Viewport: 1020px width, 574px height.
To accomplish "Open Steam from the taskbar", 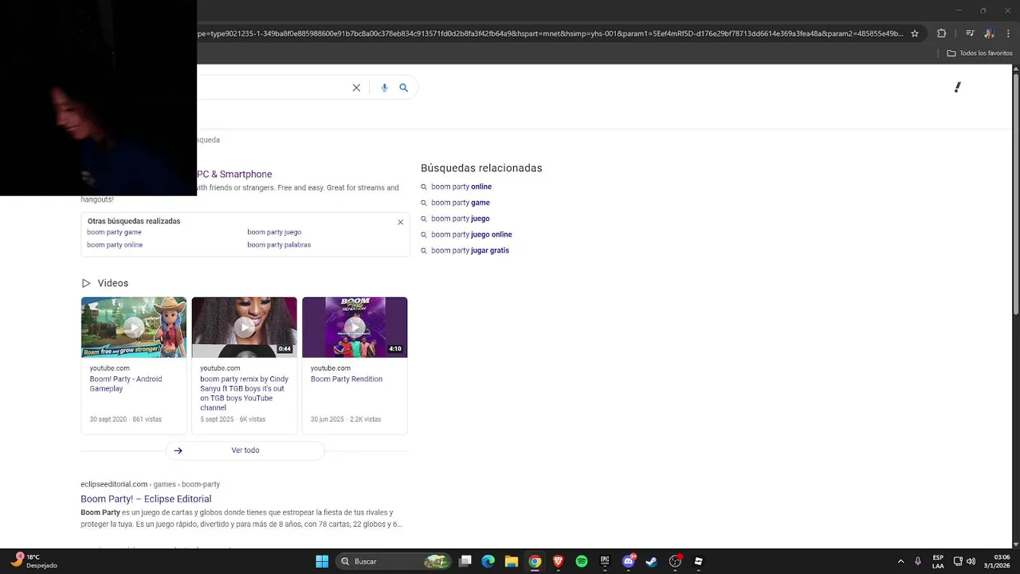I will [651, 561].
